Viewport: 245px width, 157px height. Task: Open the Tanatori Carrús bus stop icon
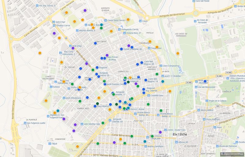[x=54, y=25]
